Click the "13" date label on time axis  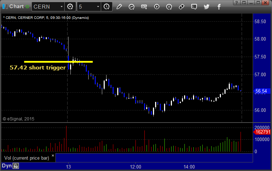68,167
